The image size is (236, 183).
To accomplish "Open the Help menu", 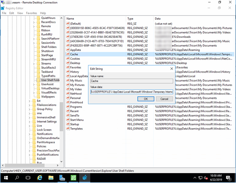I will [43, 13].
